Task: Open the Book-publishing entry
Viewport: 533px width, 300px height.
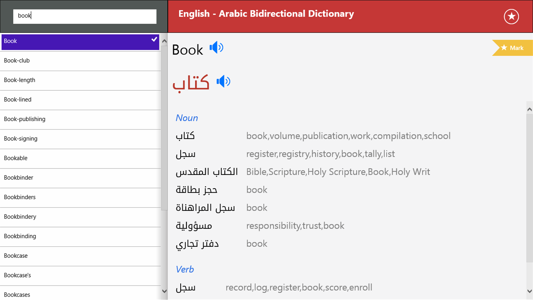Action: point(24,119)
